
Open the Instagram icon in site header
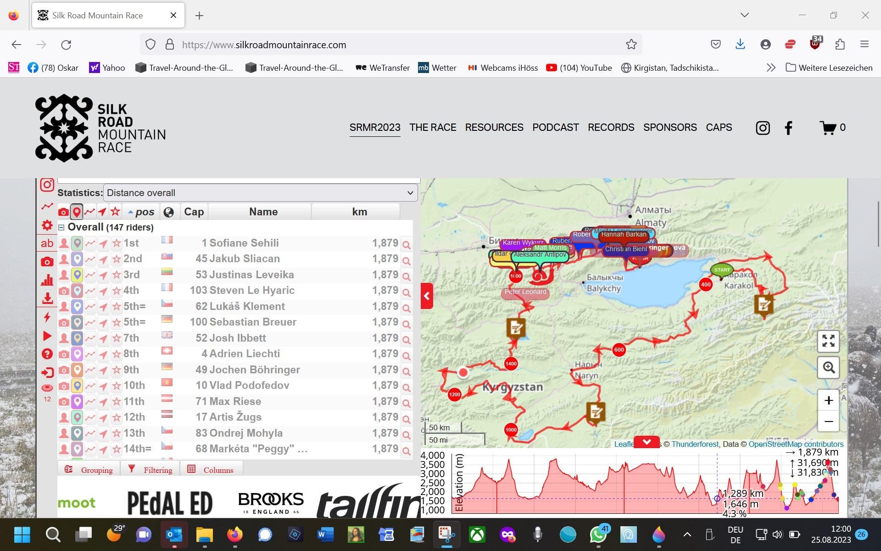click(763, 128)
